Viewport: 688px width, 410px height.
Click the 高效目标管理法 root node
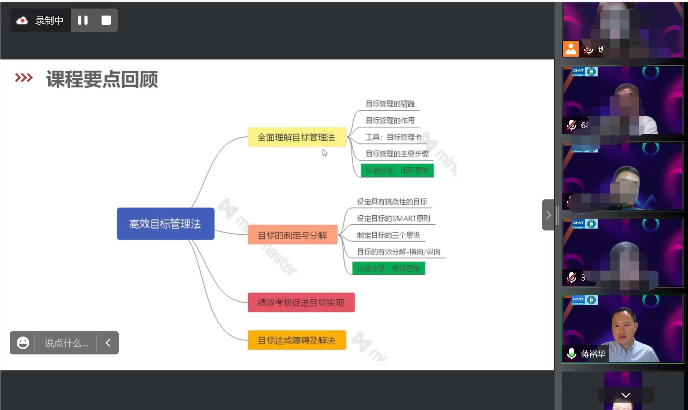click(165, 224)
